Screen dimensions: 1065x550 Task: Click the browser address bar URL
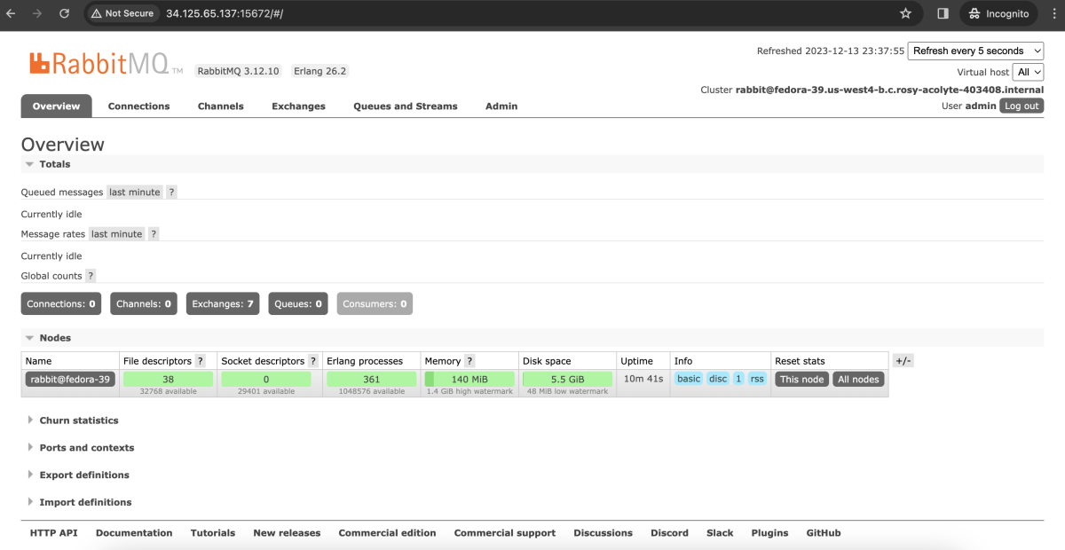[225, 13]
